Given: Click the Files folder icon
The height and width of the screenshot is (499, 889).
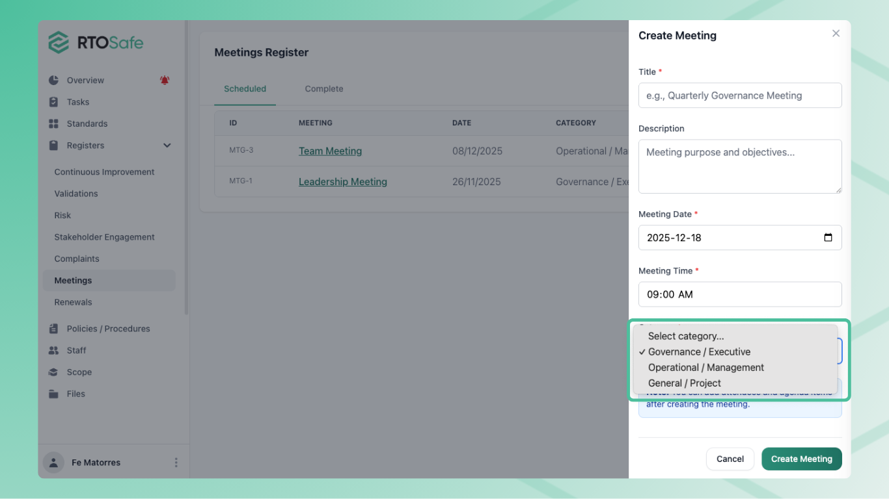Looking at the screenshot, I should pos(53,394).
